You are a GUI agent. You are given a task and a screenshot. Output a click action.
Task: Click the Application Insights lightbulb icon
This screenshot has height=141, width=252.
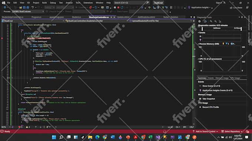point(189,7)
